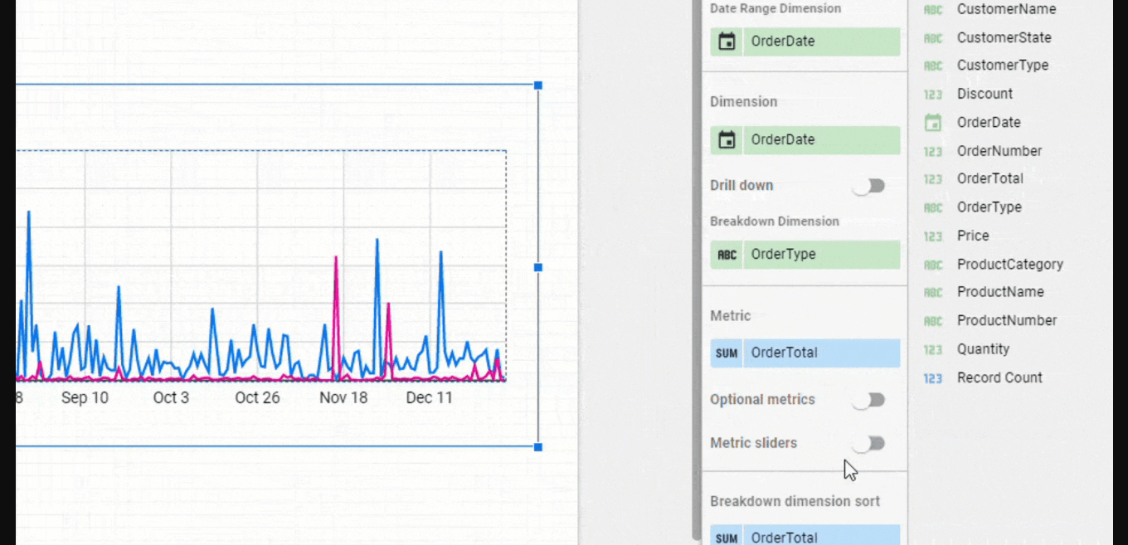1128x545 pixels.
Task: Click SUM icon under Breakdown dimension sort
Action: tap(727, 538)
